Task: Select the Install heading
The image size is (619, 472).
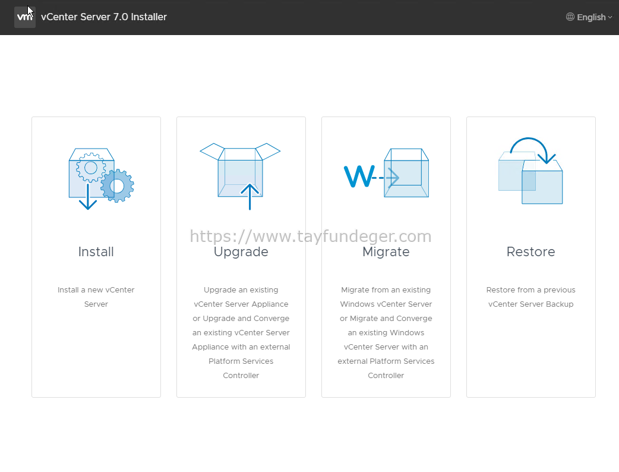Action: (96, 251)
